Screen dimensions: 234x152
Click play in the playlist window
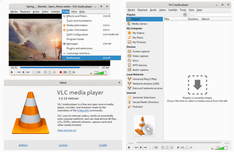129,147
